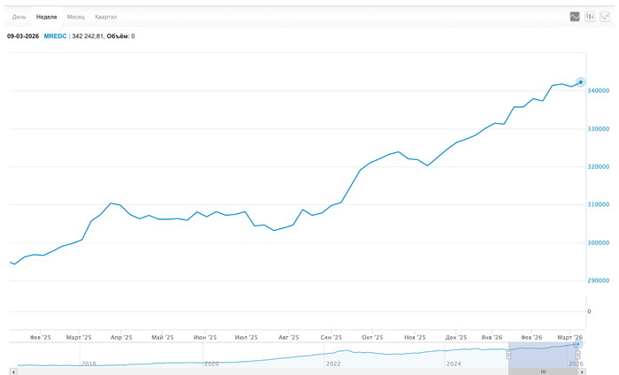
Task: Click the 320000 price axis label
Action: tap(600, 166)
